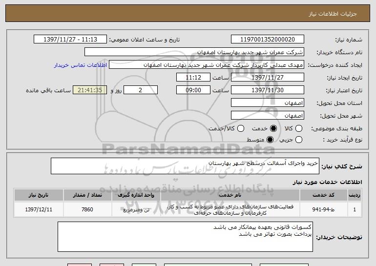Select the خدمت radio button
The height and width of the screenshot is (266, 376).
[273, 128]
